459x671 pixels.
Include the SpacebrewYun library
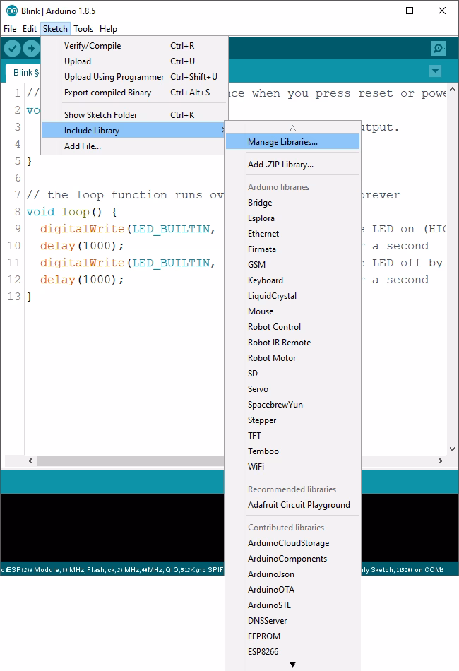292,405
